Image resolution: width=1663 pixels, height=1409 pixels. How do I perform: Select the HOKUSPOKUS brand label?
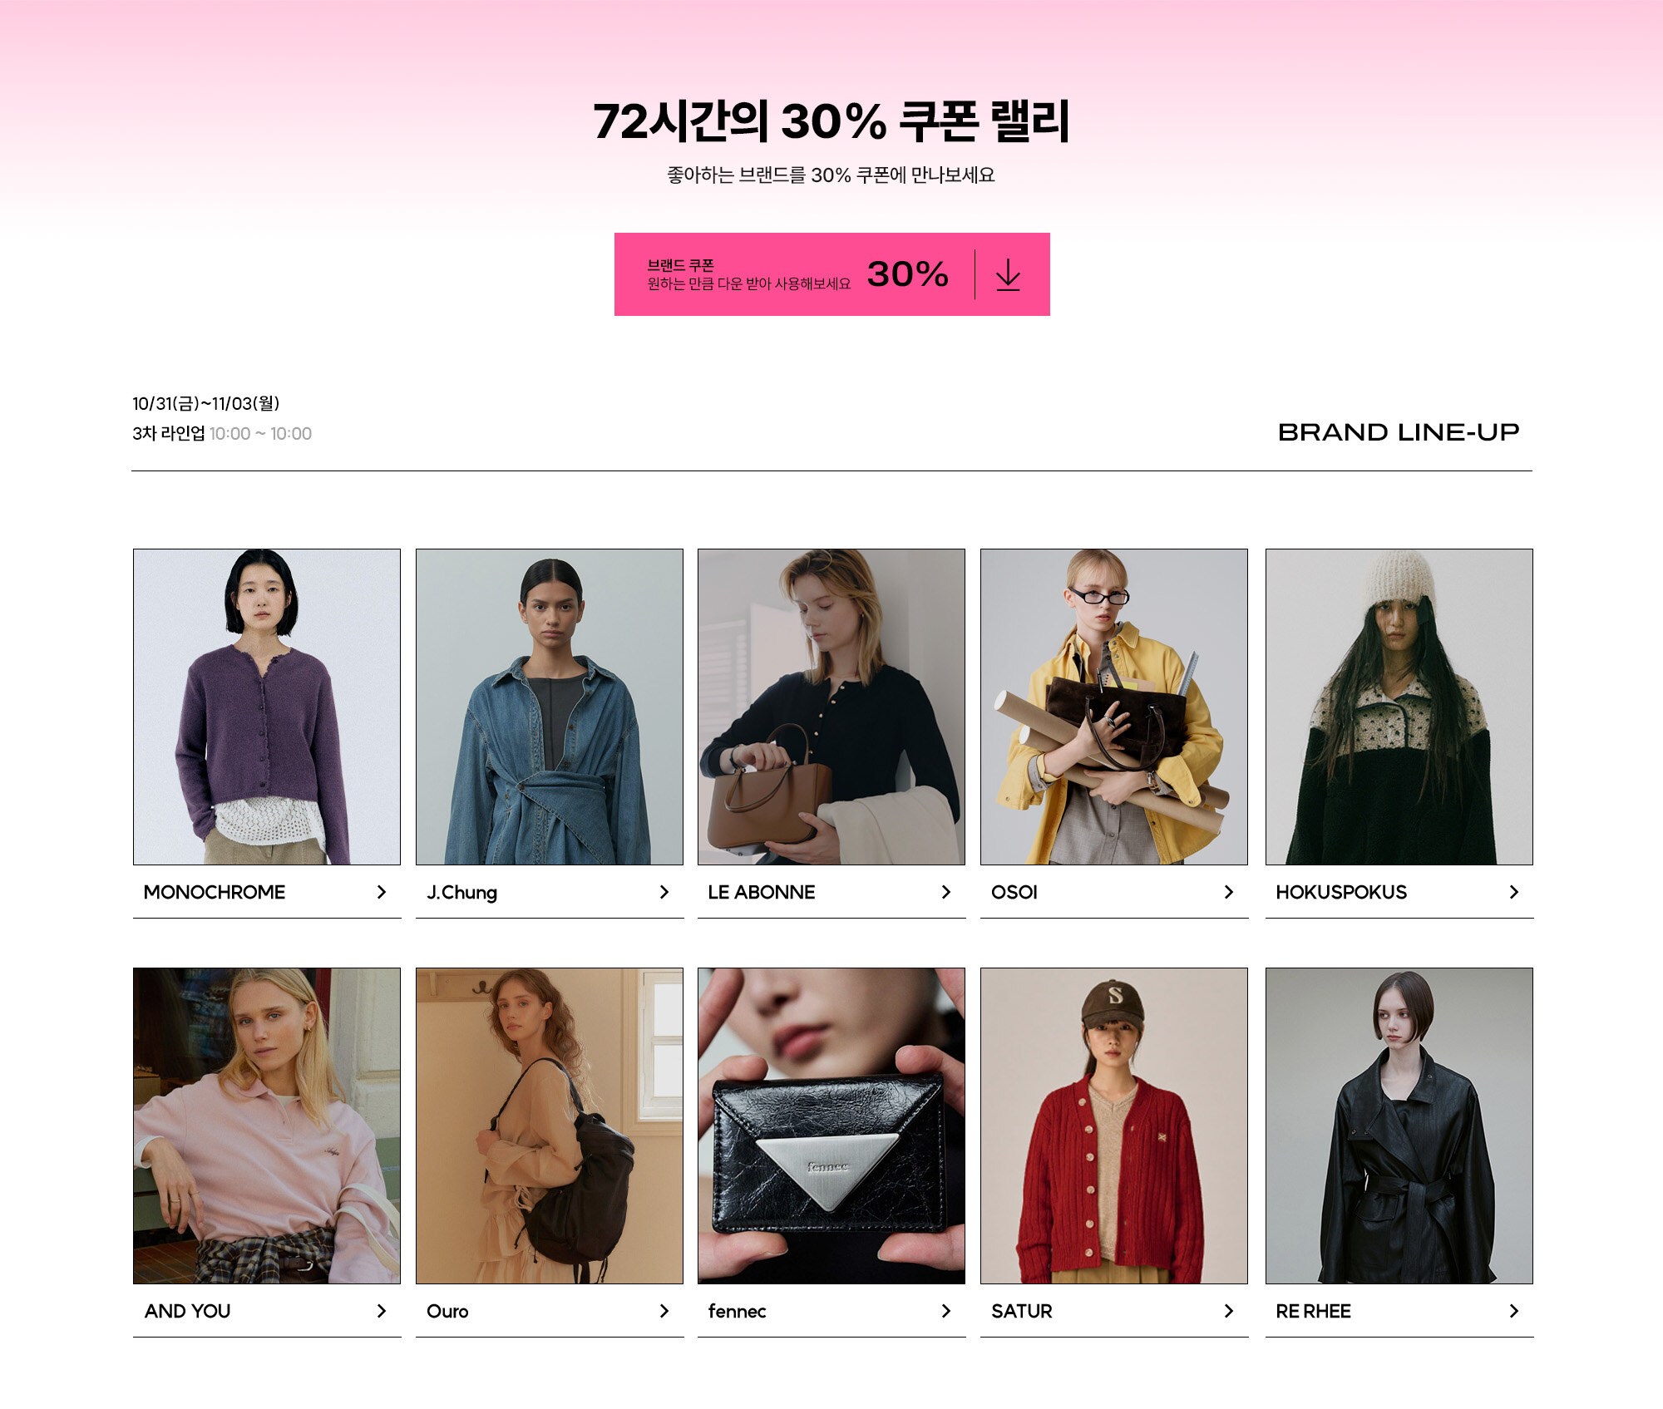[x=1341, y=892]
